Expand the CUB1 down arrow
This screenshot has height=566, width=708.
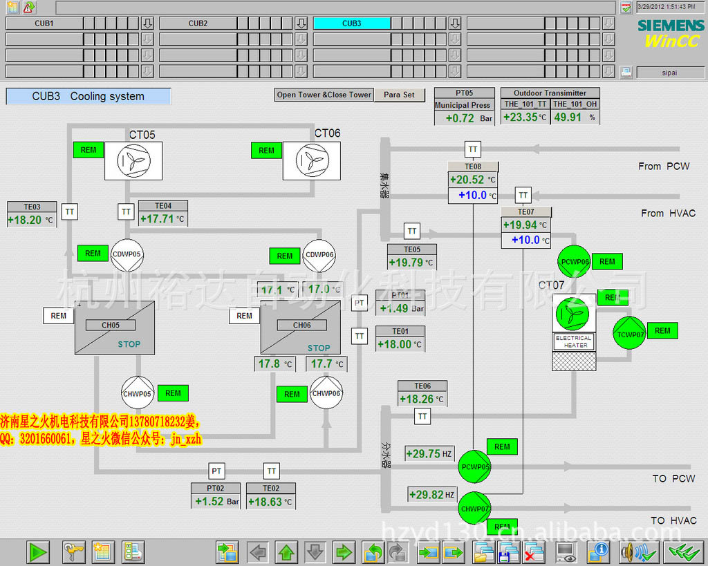click(147, 23)
